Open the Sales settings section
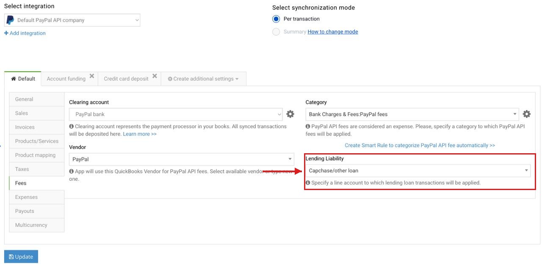 click(37, 113)
